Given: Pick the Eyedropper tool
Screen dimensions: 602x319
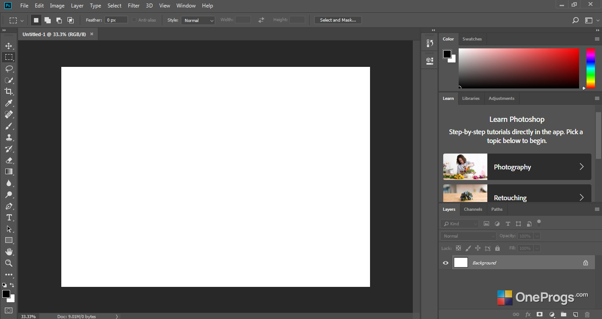Looking at the screenshot, I should pos(9,103).
